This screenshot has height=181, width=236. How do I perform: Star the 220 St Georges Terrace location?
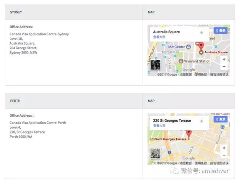[201, 121]
